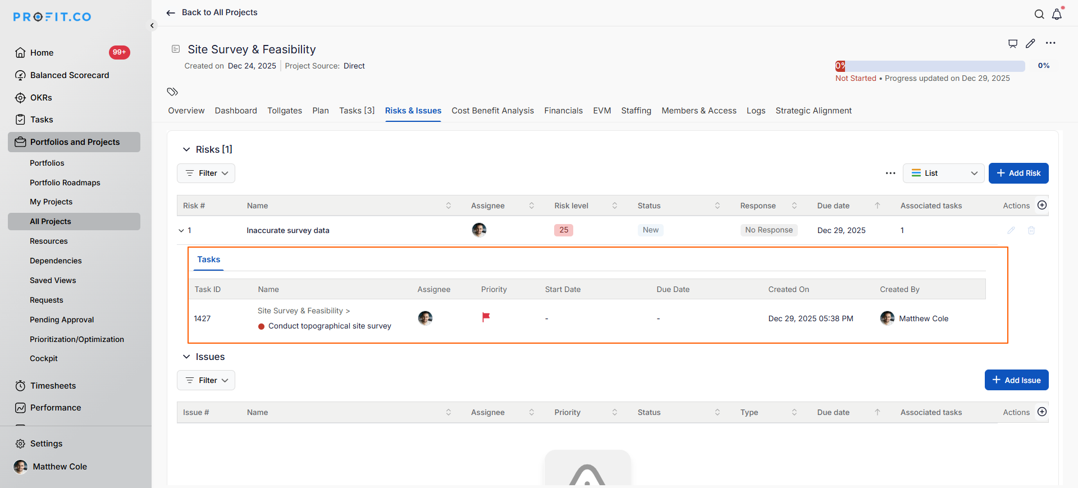Click the Add Risk button
This screenshot has width=1078, height=488.
[x=1018, y=173]
